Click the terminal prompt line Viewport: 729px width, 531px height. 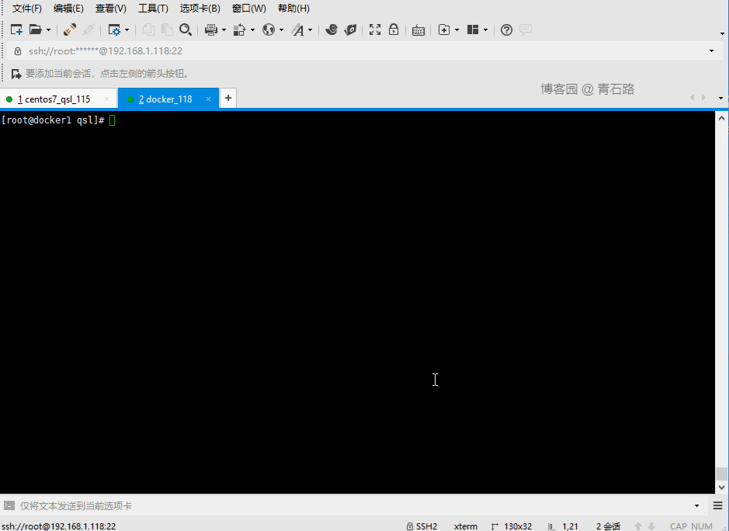click(x=58, y=120)
